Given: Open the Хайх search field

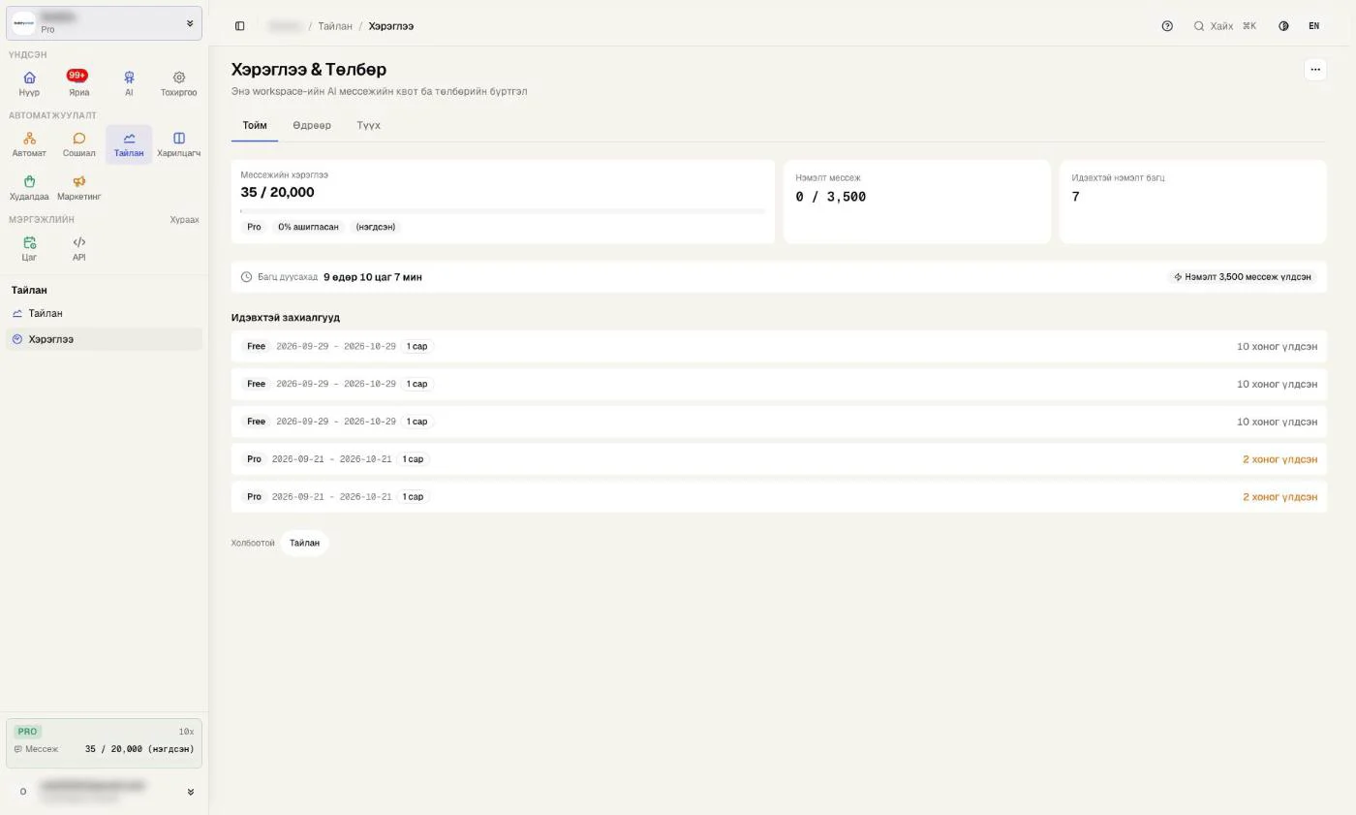Looking at the screenshot, I should coord(1224,26).
